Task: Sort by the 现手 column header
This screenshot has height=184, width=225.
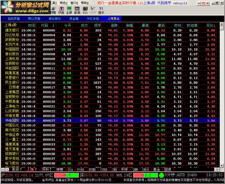Action: (x=98, y=25)
